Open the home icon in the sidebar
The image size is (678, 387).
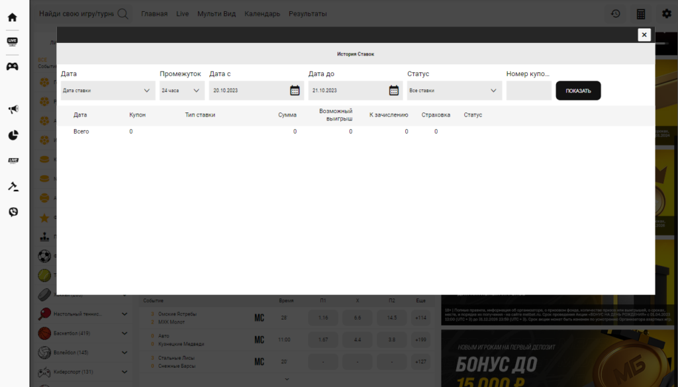(12, 17)
